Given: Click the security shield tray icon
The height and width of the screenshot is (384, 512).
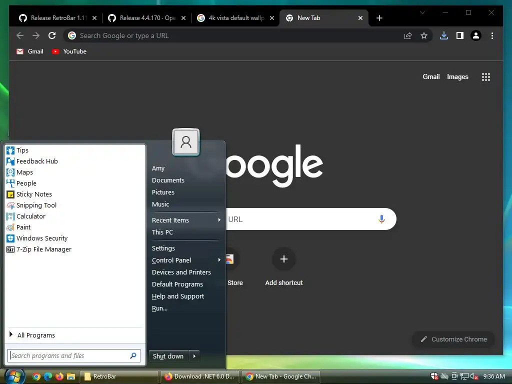Looking at the screenshot, I should (434, 376).
